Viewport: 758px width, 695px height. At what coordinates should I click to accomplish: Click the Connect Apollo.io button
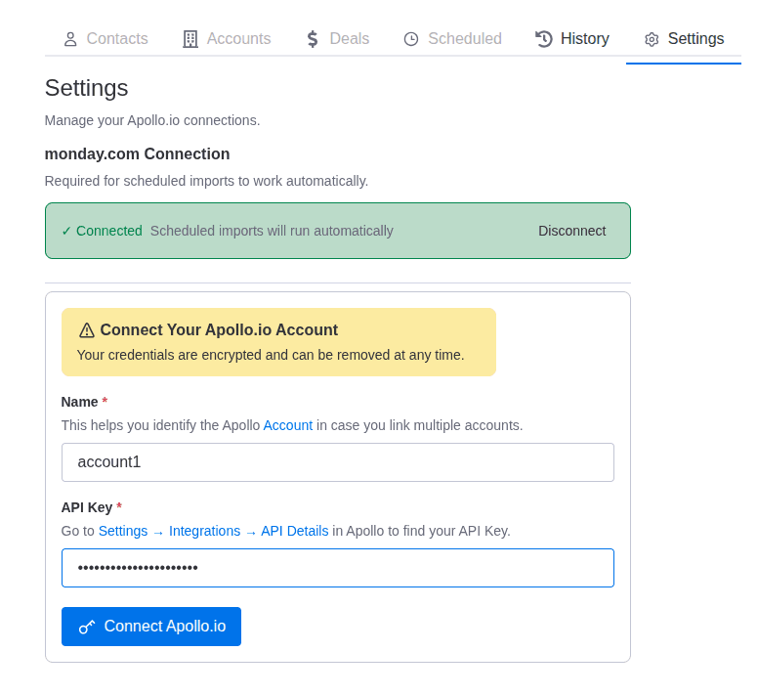point(151,627)
